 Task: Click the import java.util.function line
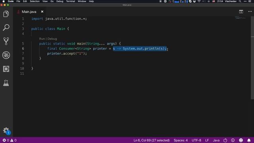pos(59,19)
